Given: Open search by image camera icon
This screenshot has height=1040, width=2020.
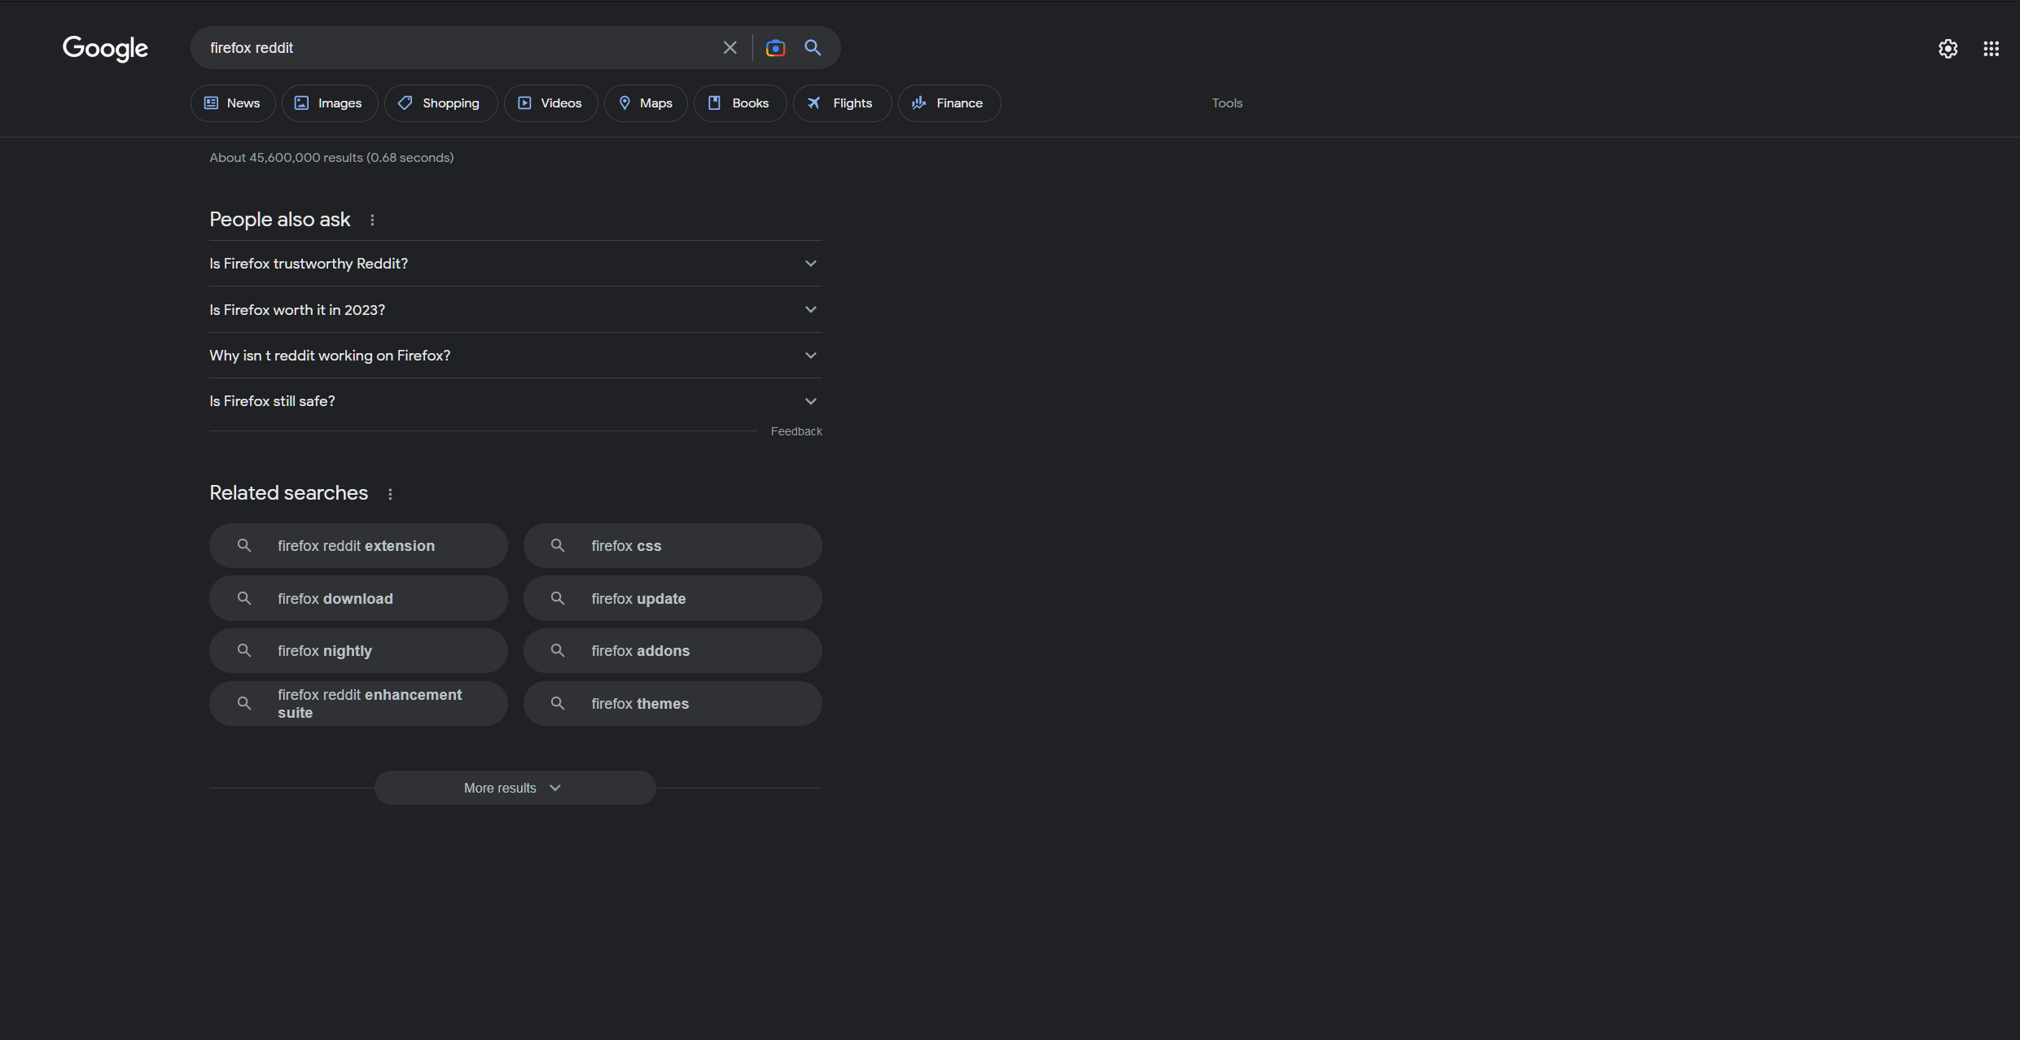Looking at the screenshot, I should click(775, 48).
